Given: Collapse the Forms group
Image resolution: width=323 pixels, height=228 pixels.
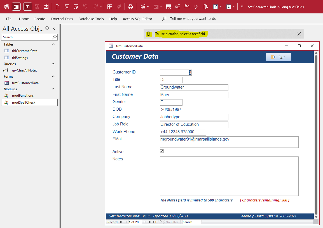Looking at the screenshot, I should click(53, 76).
